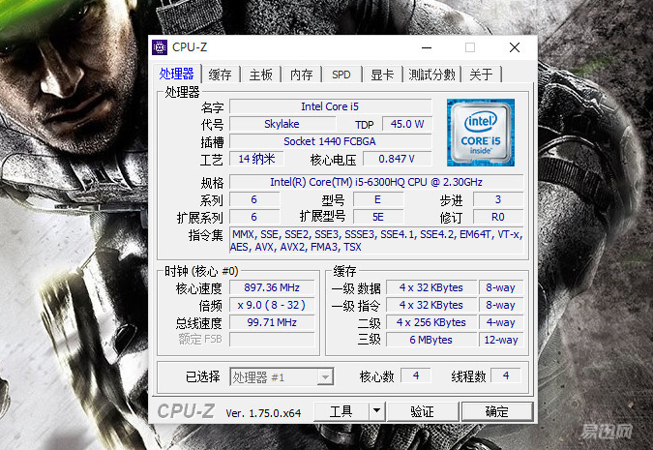Open the 显卡 tab
Viewport: 653px width, 450px height.
point(382,75)
